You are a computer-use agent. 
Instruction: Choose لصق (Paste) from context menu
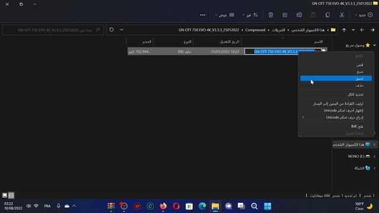click(x=336, y=79)
